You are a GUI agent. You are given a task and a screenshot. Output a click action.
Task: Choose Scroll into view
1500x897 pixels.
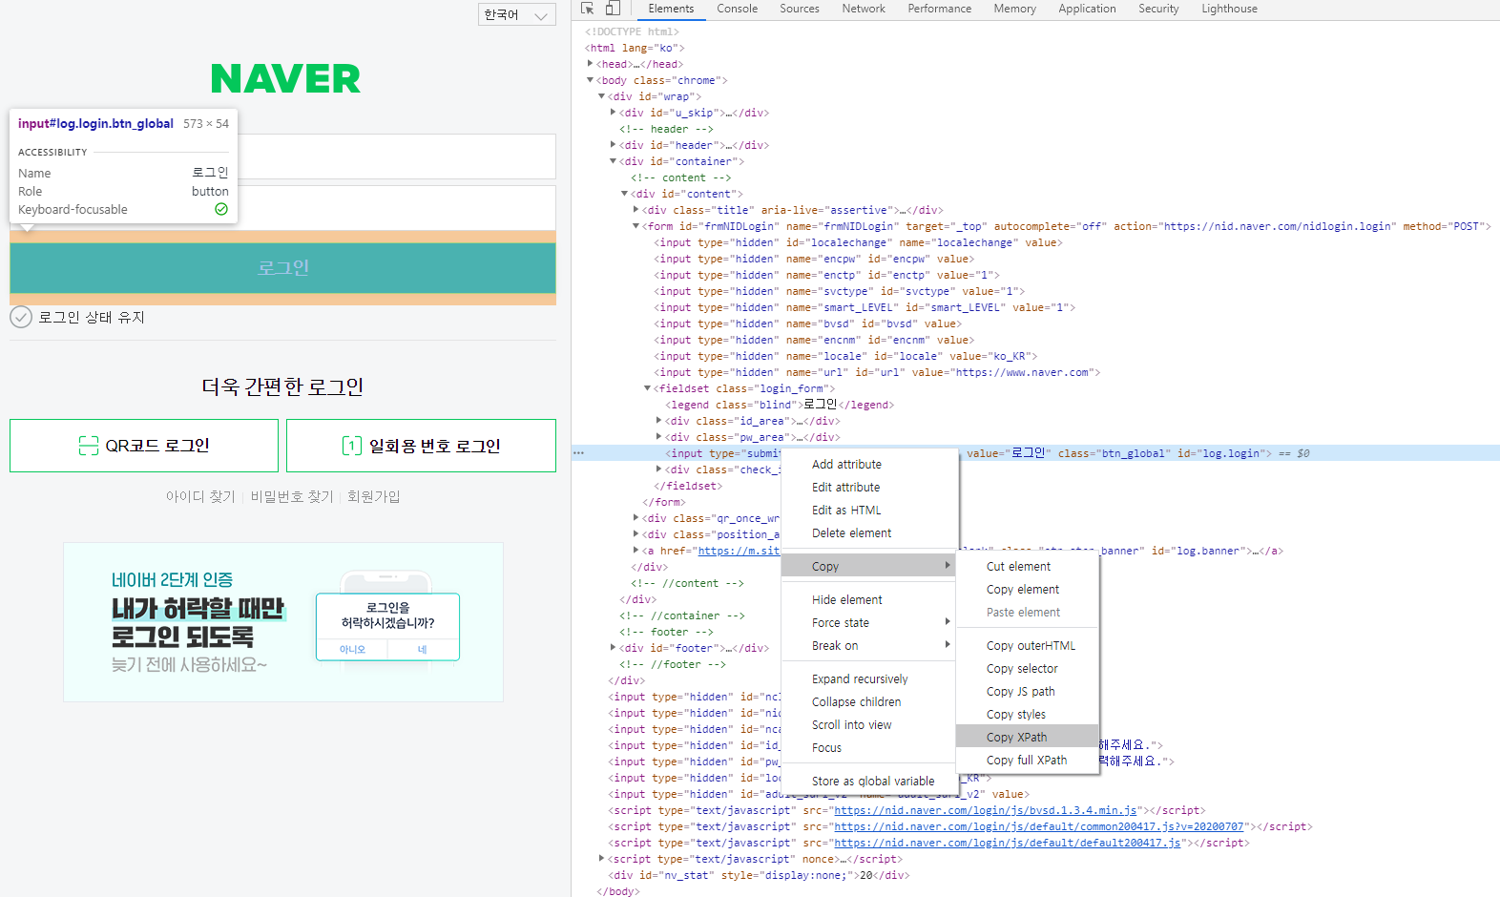coord(869,725)
